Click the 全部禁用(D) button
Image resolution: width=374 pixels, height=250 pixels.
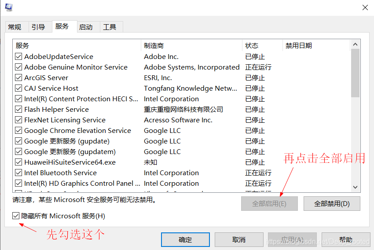pos(332,204)
